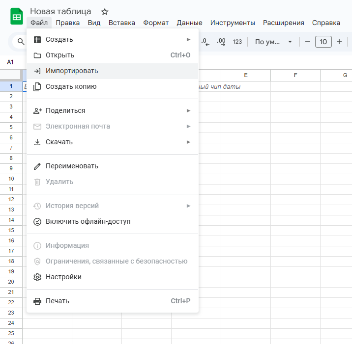The width and height of the screenshot is (352, 344).
Task: Expand the Поделиться submenu
Action: [x=113, y=111]
